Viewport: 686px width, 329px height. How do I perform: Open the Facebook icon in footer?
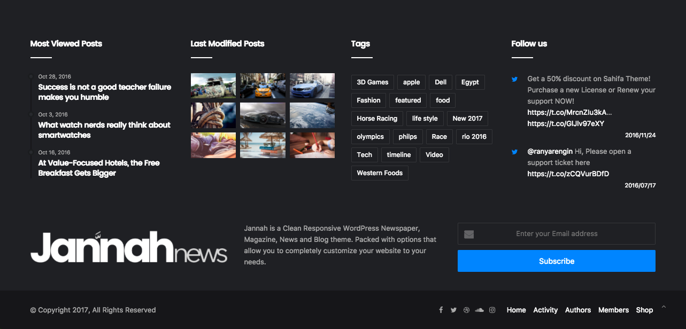pos(441,310)
